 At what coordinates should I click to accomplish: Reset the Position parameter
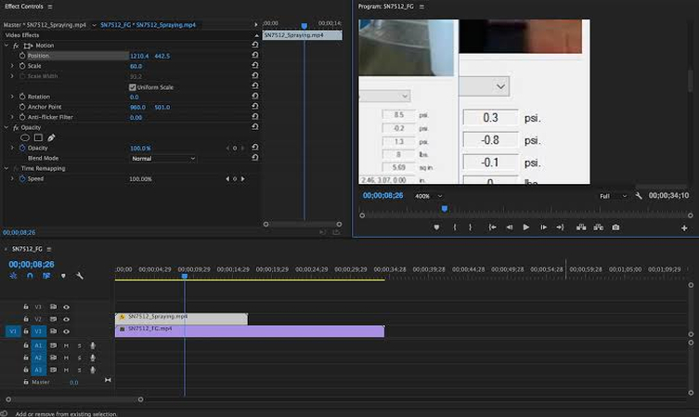tap(255, 55)
